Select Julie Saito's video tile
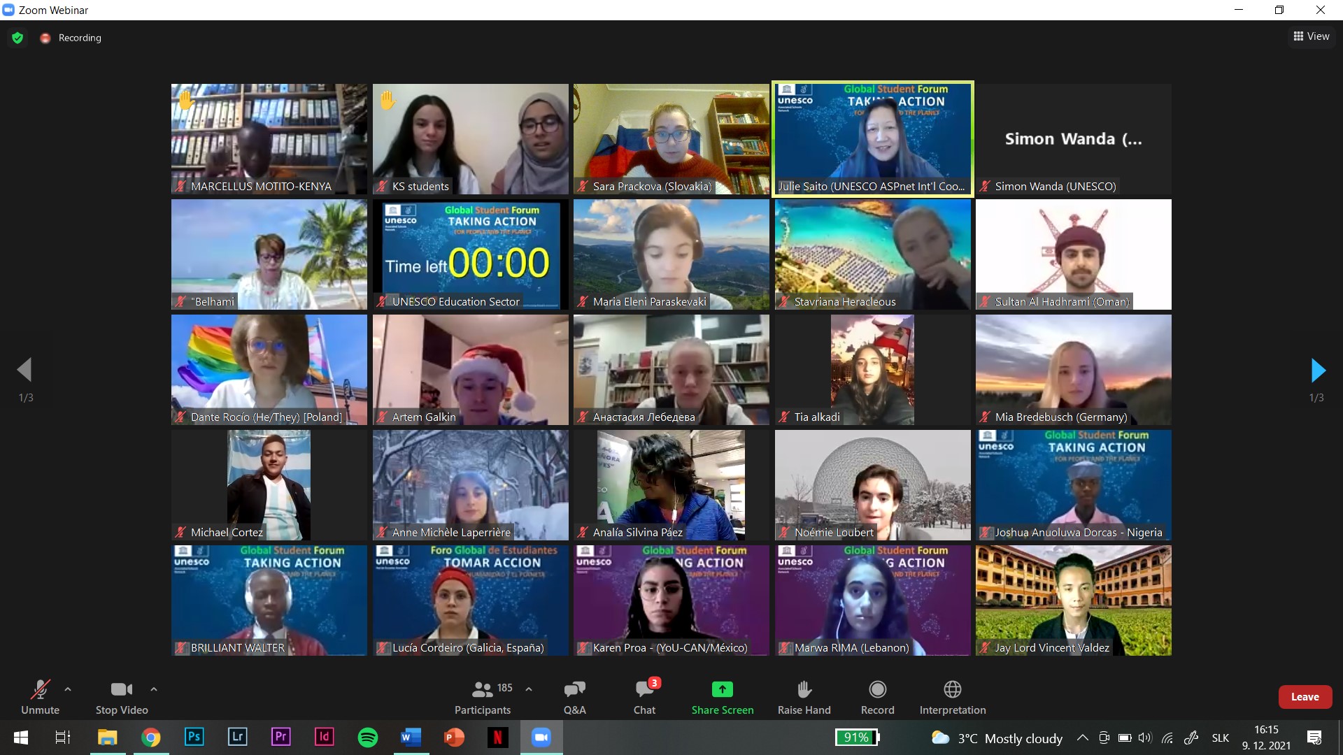Screen dimensions: 1343x755 (x=872, y=139)
